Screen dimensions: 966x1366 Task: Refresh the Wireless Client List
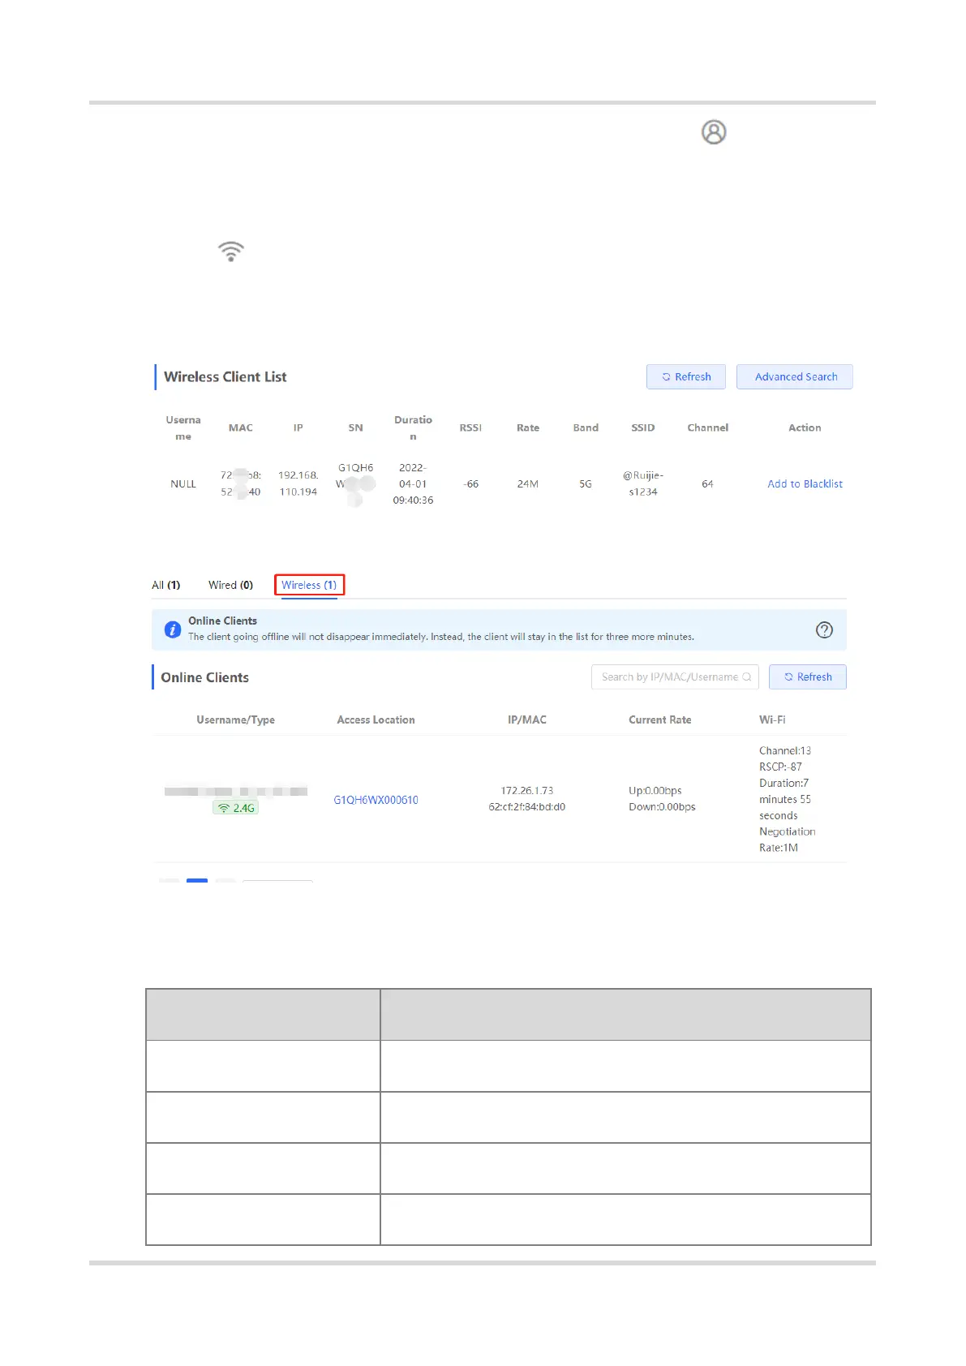coord(686,376)
